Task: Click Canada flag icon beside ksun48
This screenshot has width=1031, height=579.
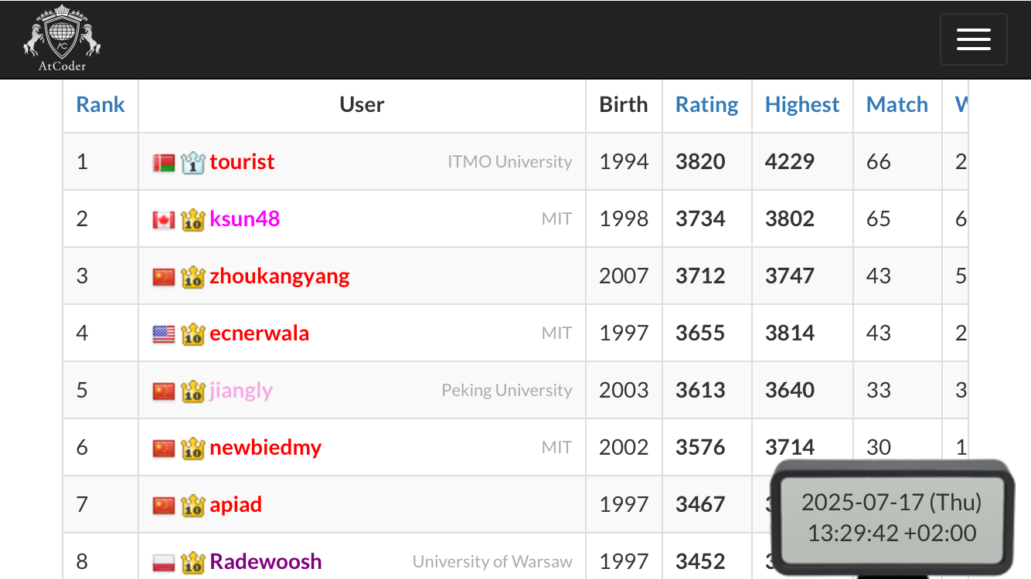Action: pyautogui.click(x=164, y=220)
